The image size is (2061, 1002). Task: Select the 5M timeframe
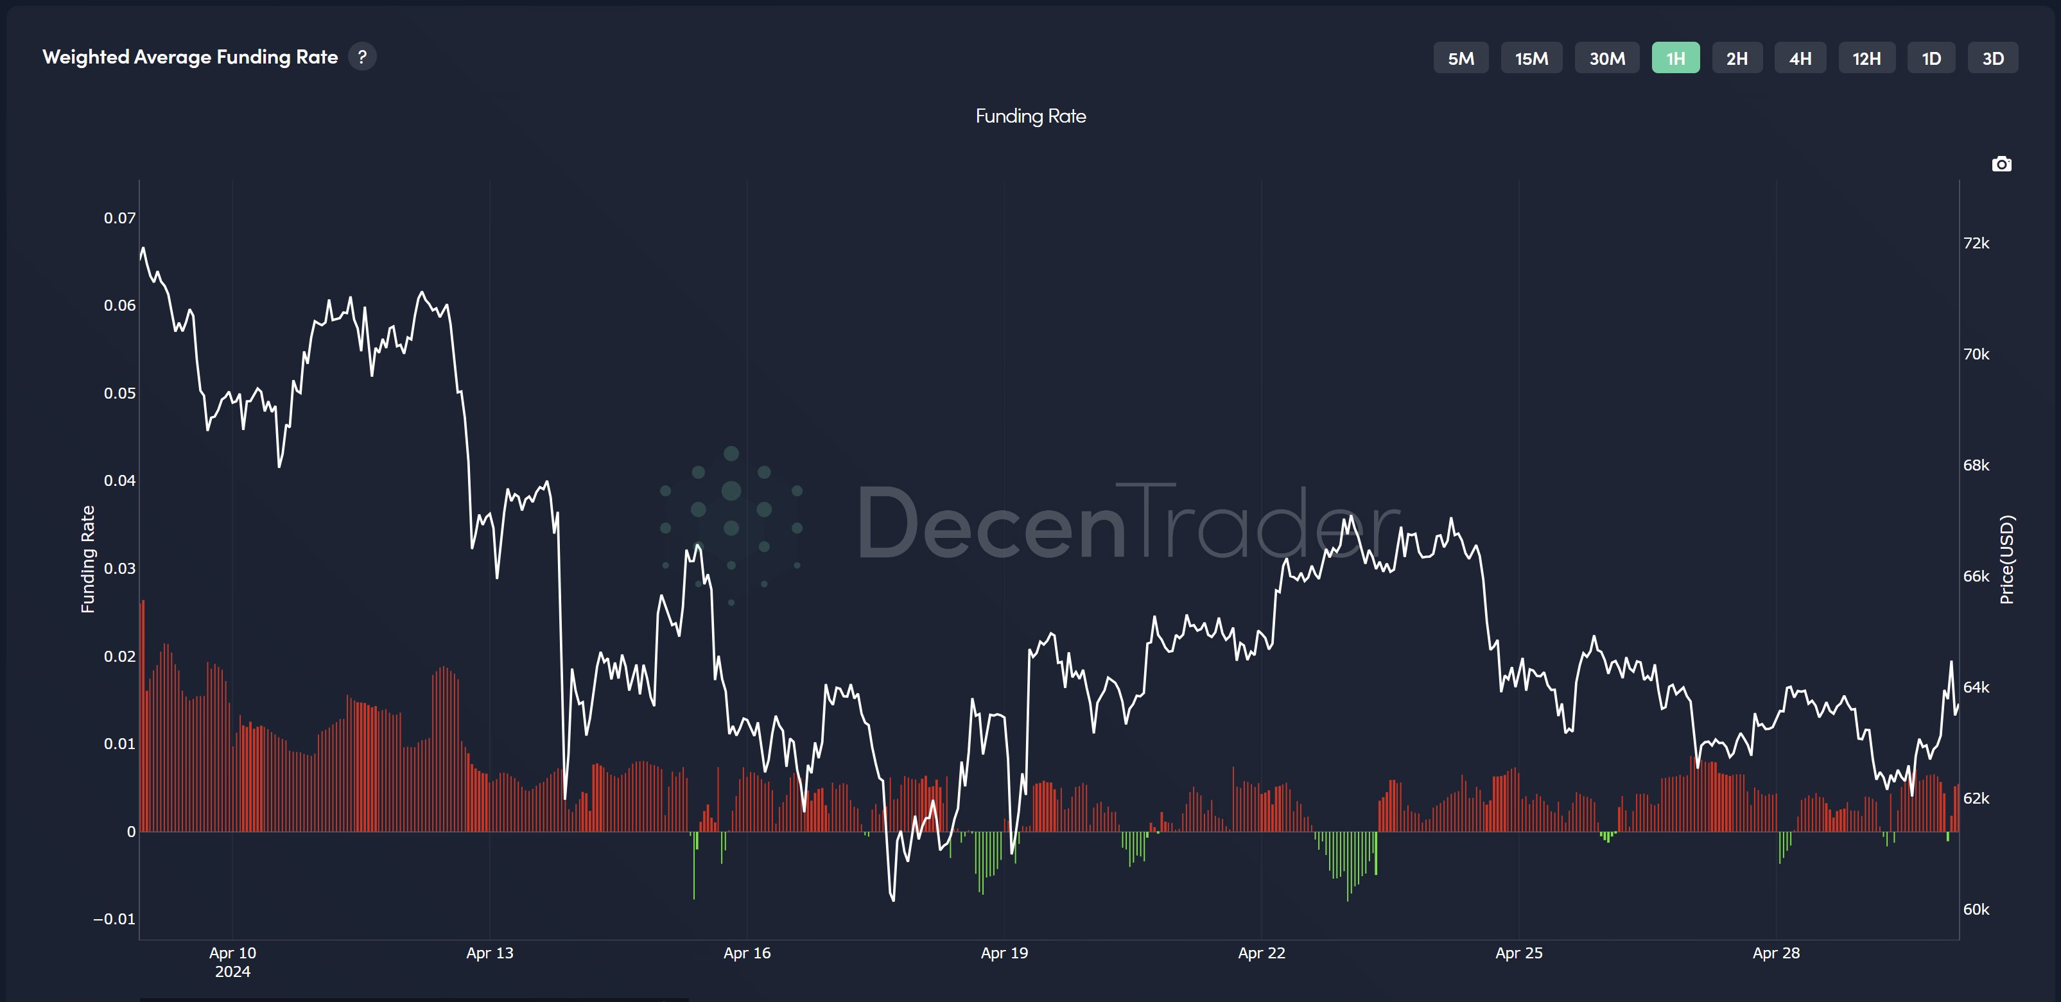click(1461, 58)
